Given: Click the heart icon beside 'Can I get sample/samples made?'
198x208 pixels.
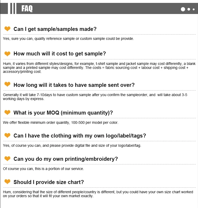Looking at the screenshot, I should [7, 29].
